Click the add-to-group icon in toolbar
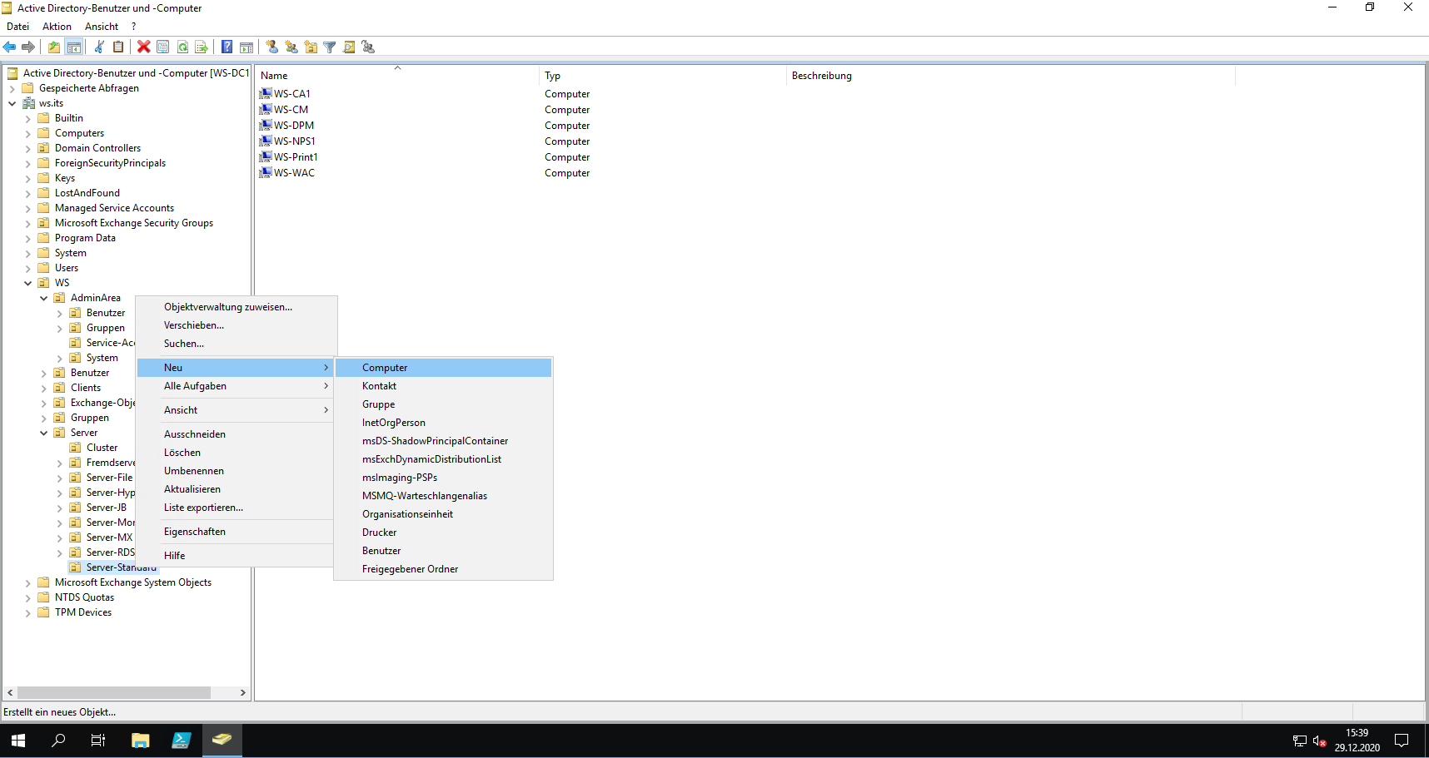Viewport: 1429px width, 758px height. coord(368,47)
